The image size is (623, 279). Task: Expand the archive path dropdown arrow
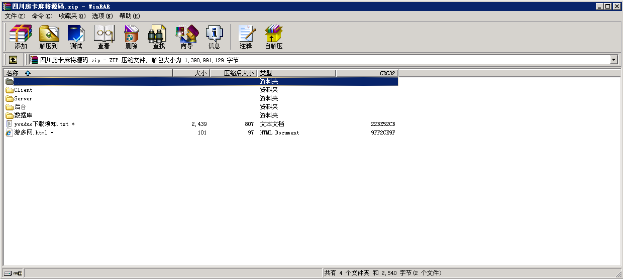click(x=613, y=60)
